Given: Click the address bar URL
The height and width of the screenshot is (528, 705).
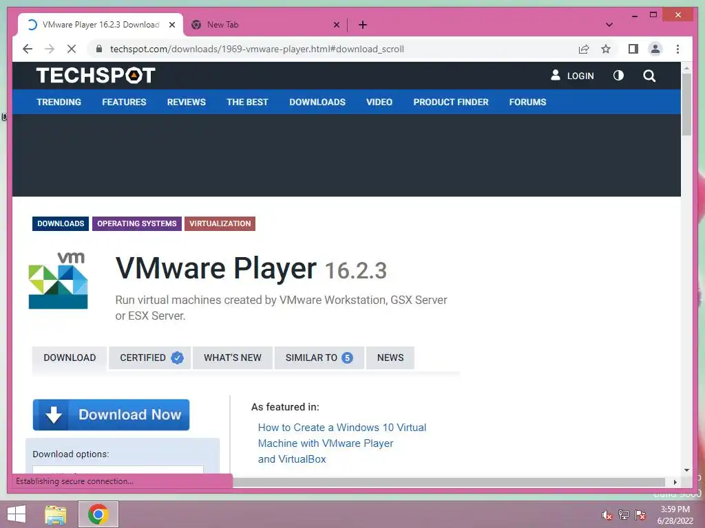Looking at the screenshot, I should pos(257,49).
